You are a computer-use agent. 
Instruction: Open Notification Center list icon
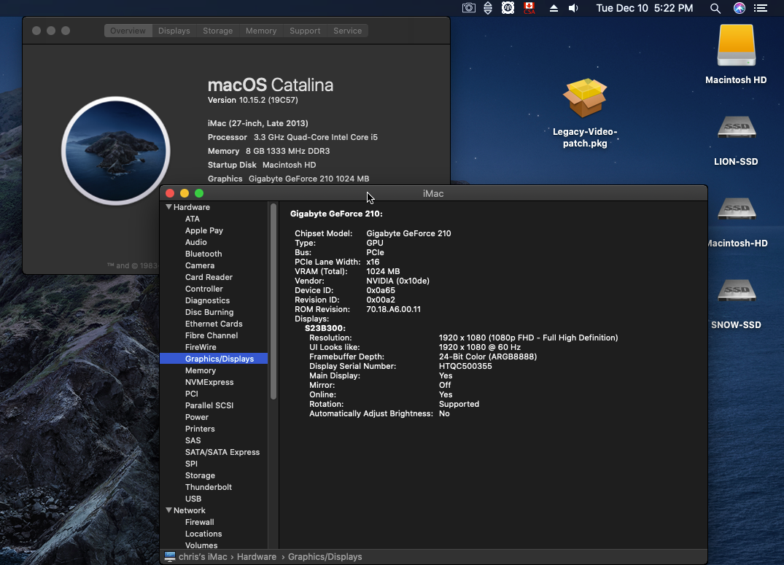tap(761, 8)
